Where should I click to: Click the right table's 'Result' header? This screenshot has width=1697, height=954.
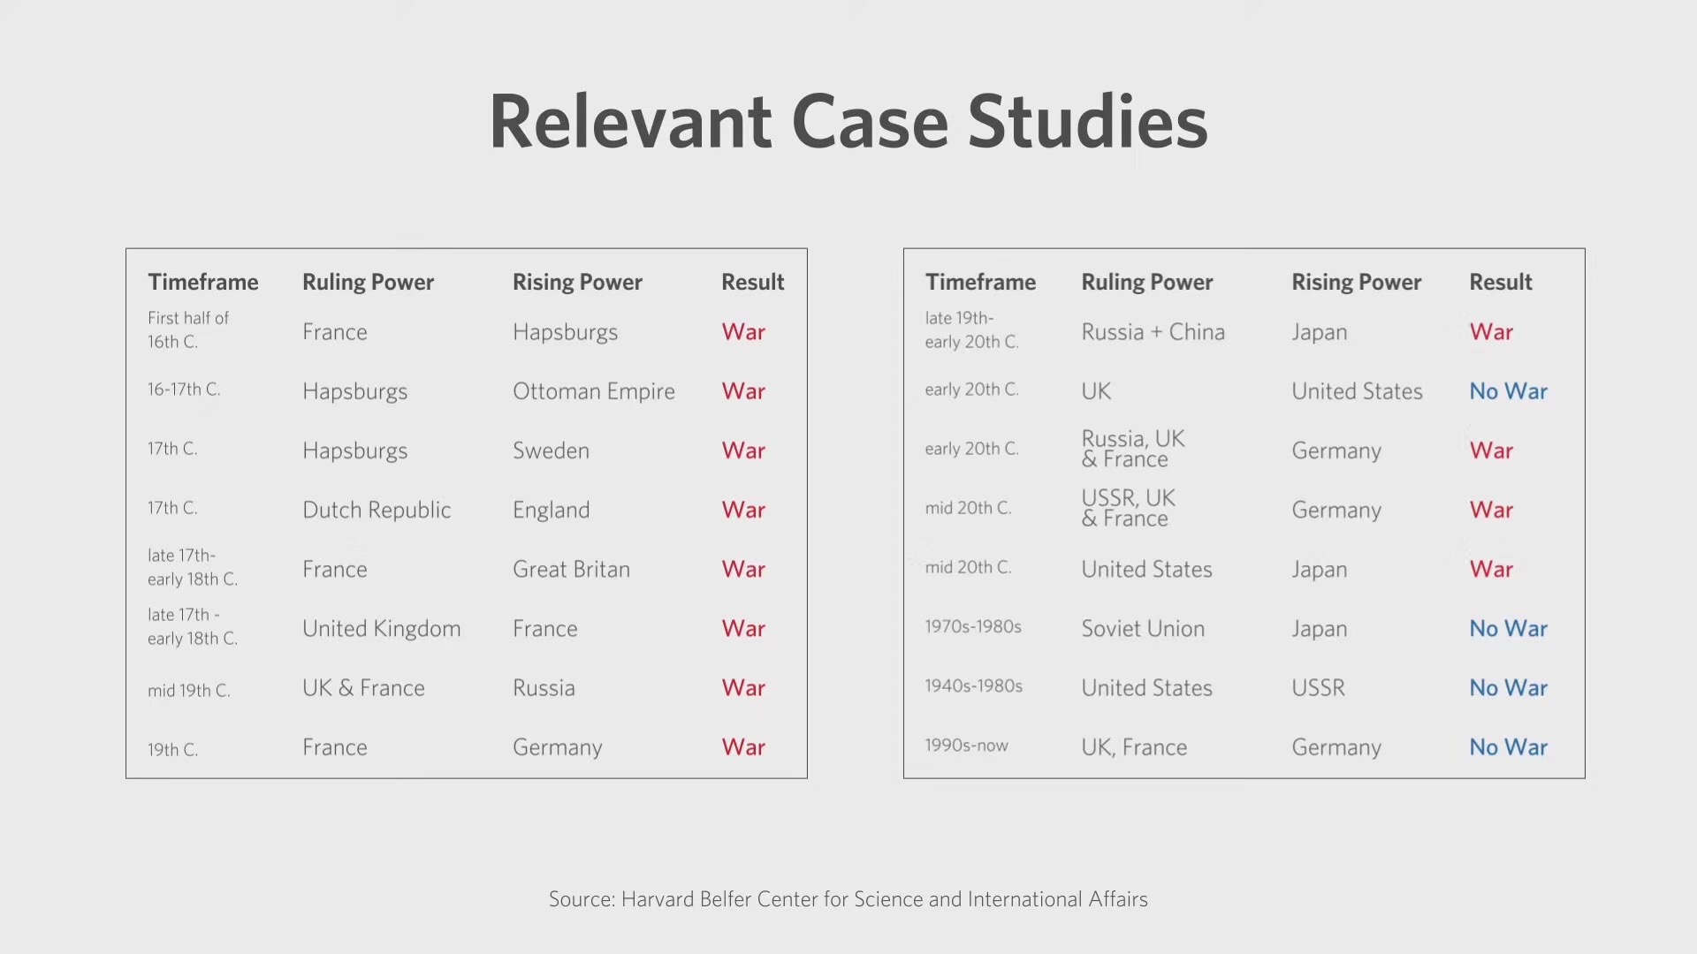(1500, 282)
